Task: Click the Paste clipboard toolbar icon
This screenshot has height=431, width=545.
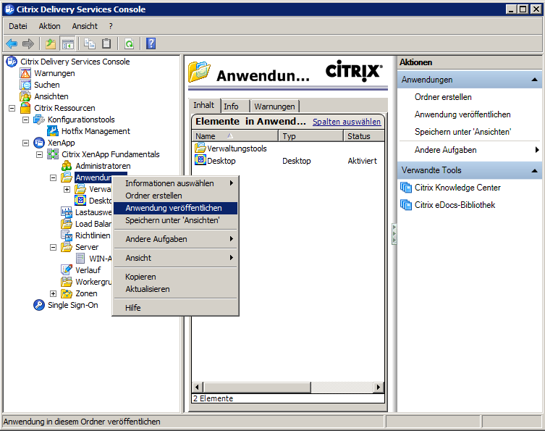Action: [106, 43]
